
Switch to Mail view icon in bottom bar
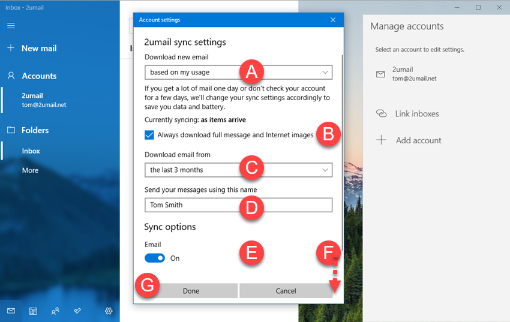coord(11,311)
